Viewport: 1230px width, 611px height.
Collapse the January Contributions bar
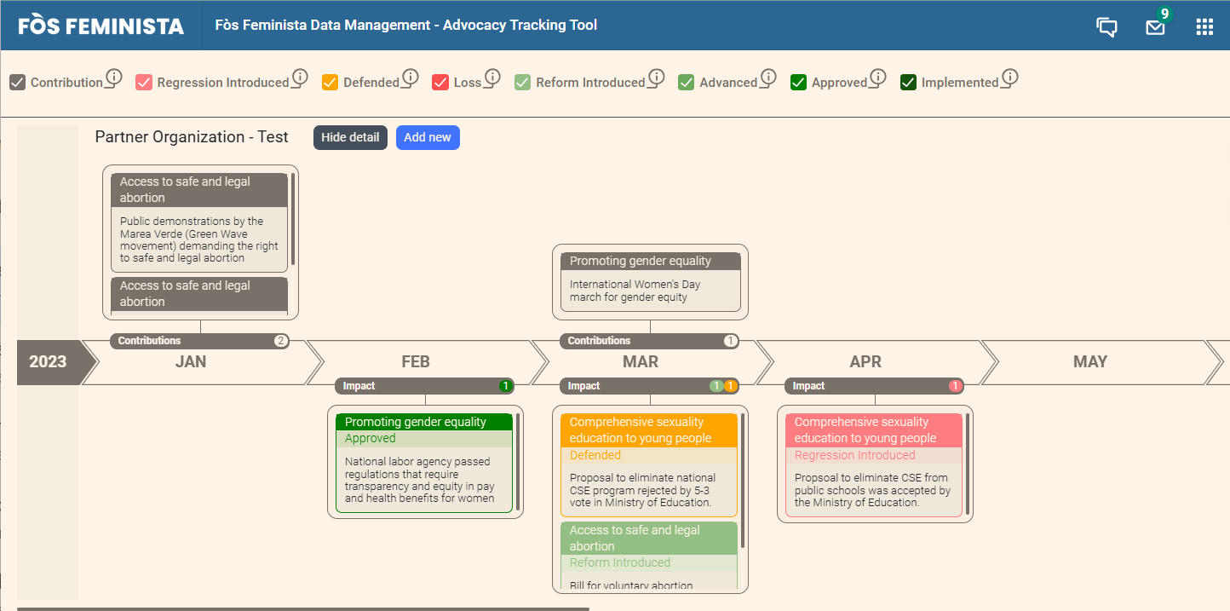point(199,341)
